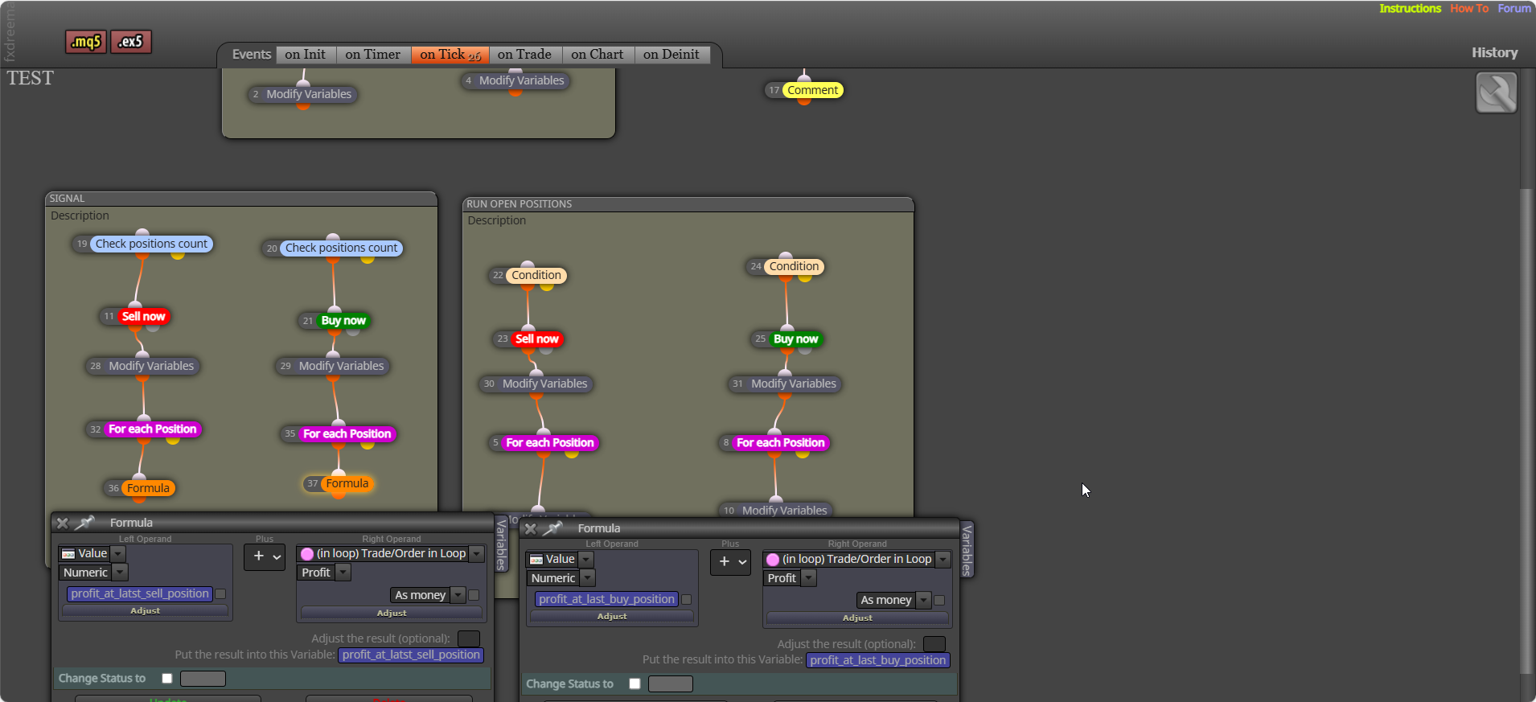Click the .ex5 compile icon
This screenshot has width=1536, height=702.
(131, 42)
